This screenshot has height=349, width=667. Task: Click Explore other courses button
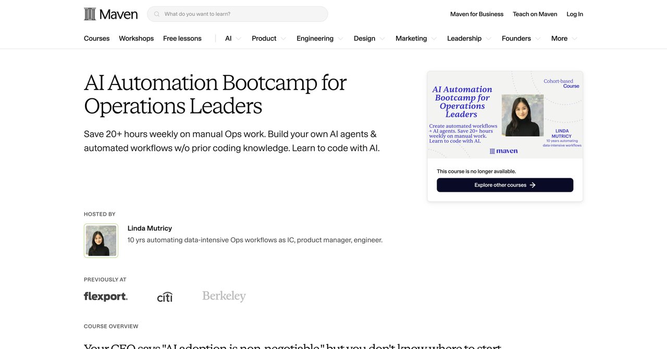[505, 185]
